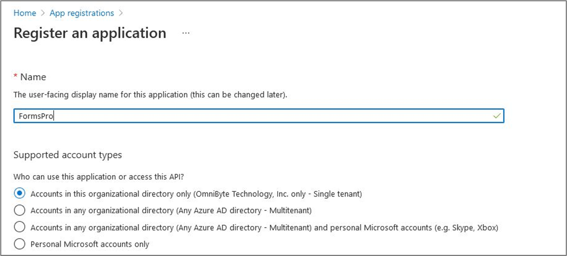Image resolution: width=567 pixels, height=256 pixels.
Task: Choose the Any Azure AD directory Multitenant radio
Action: click(19, 210)
